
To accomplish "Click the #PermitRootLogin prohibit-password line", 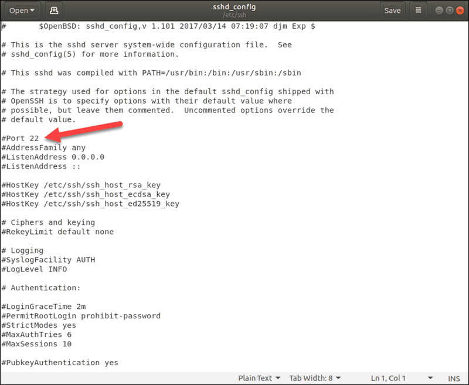I will pyautogui.click(x=80, y=315).
